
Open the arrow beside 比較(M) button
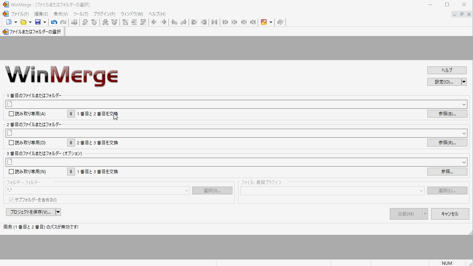pyautogui.click(x=425, y=214)
